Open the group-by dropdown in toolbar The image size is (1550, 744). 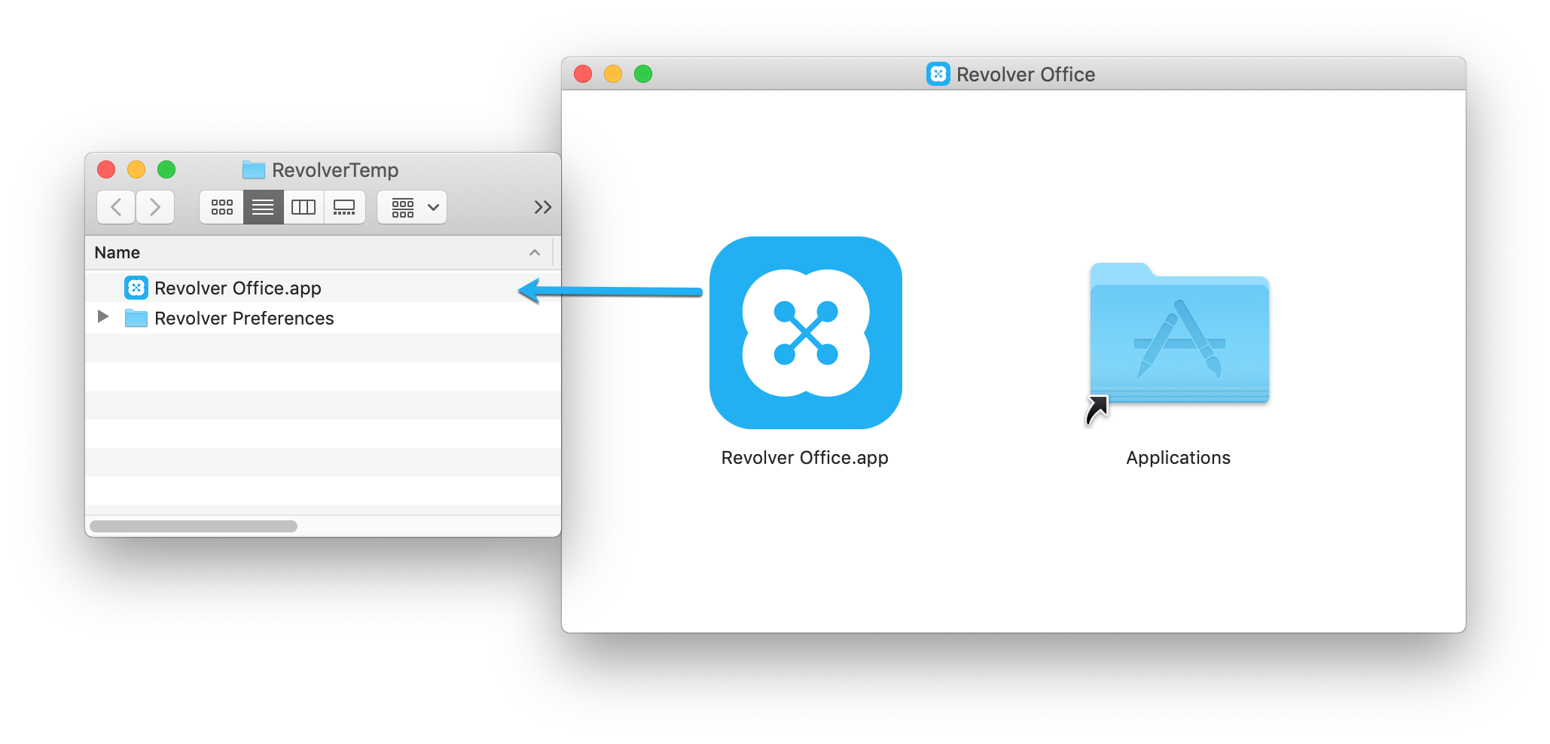(x=412, y=207)
